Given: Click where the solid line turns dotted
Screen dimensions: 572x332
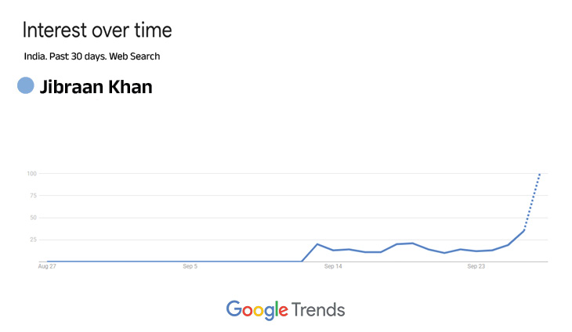Looking at the screenshot, I should tap(524, 229).
